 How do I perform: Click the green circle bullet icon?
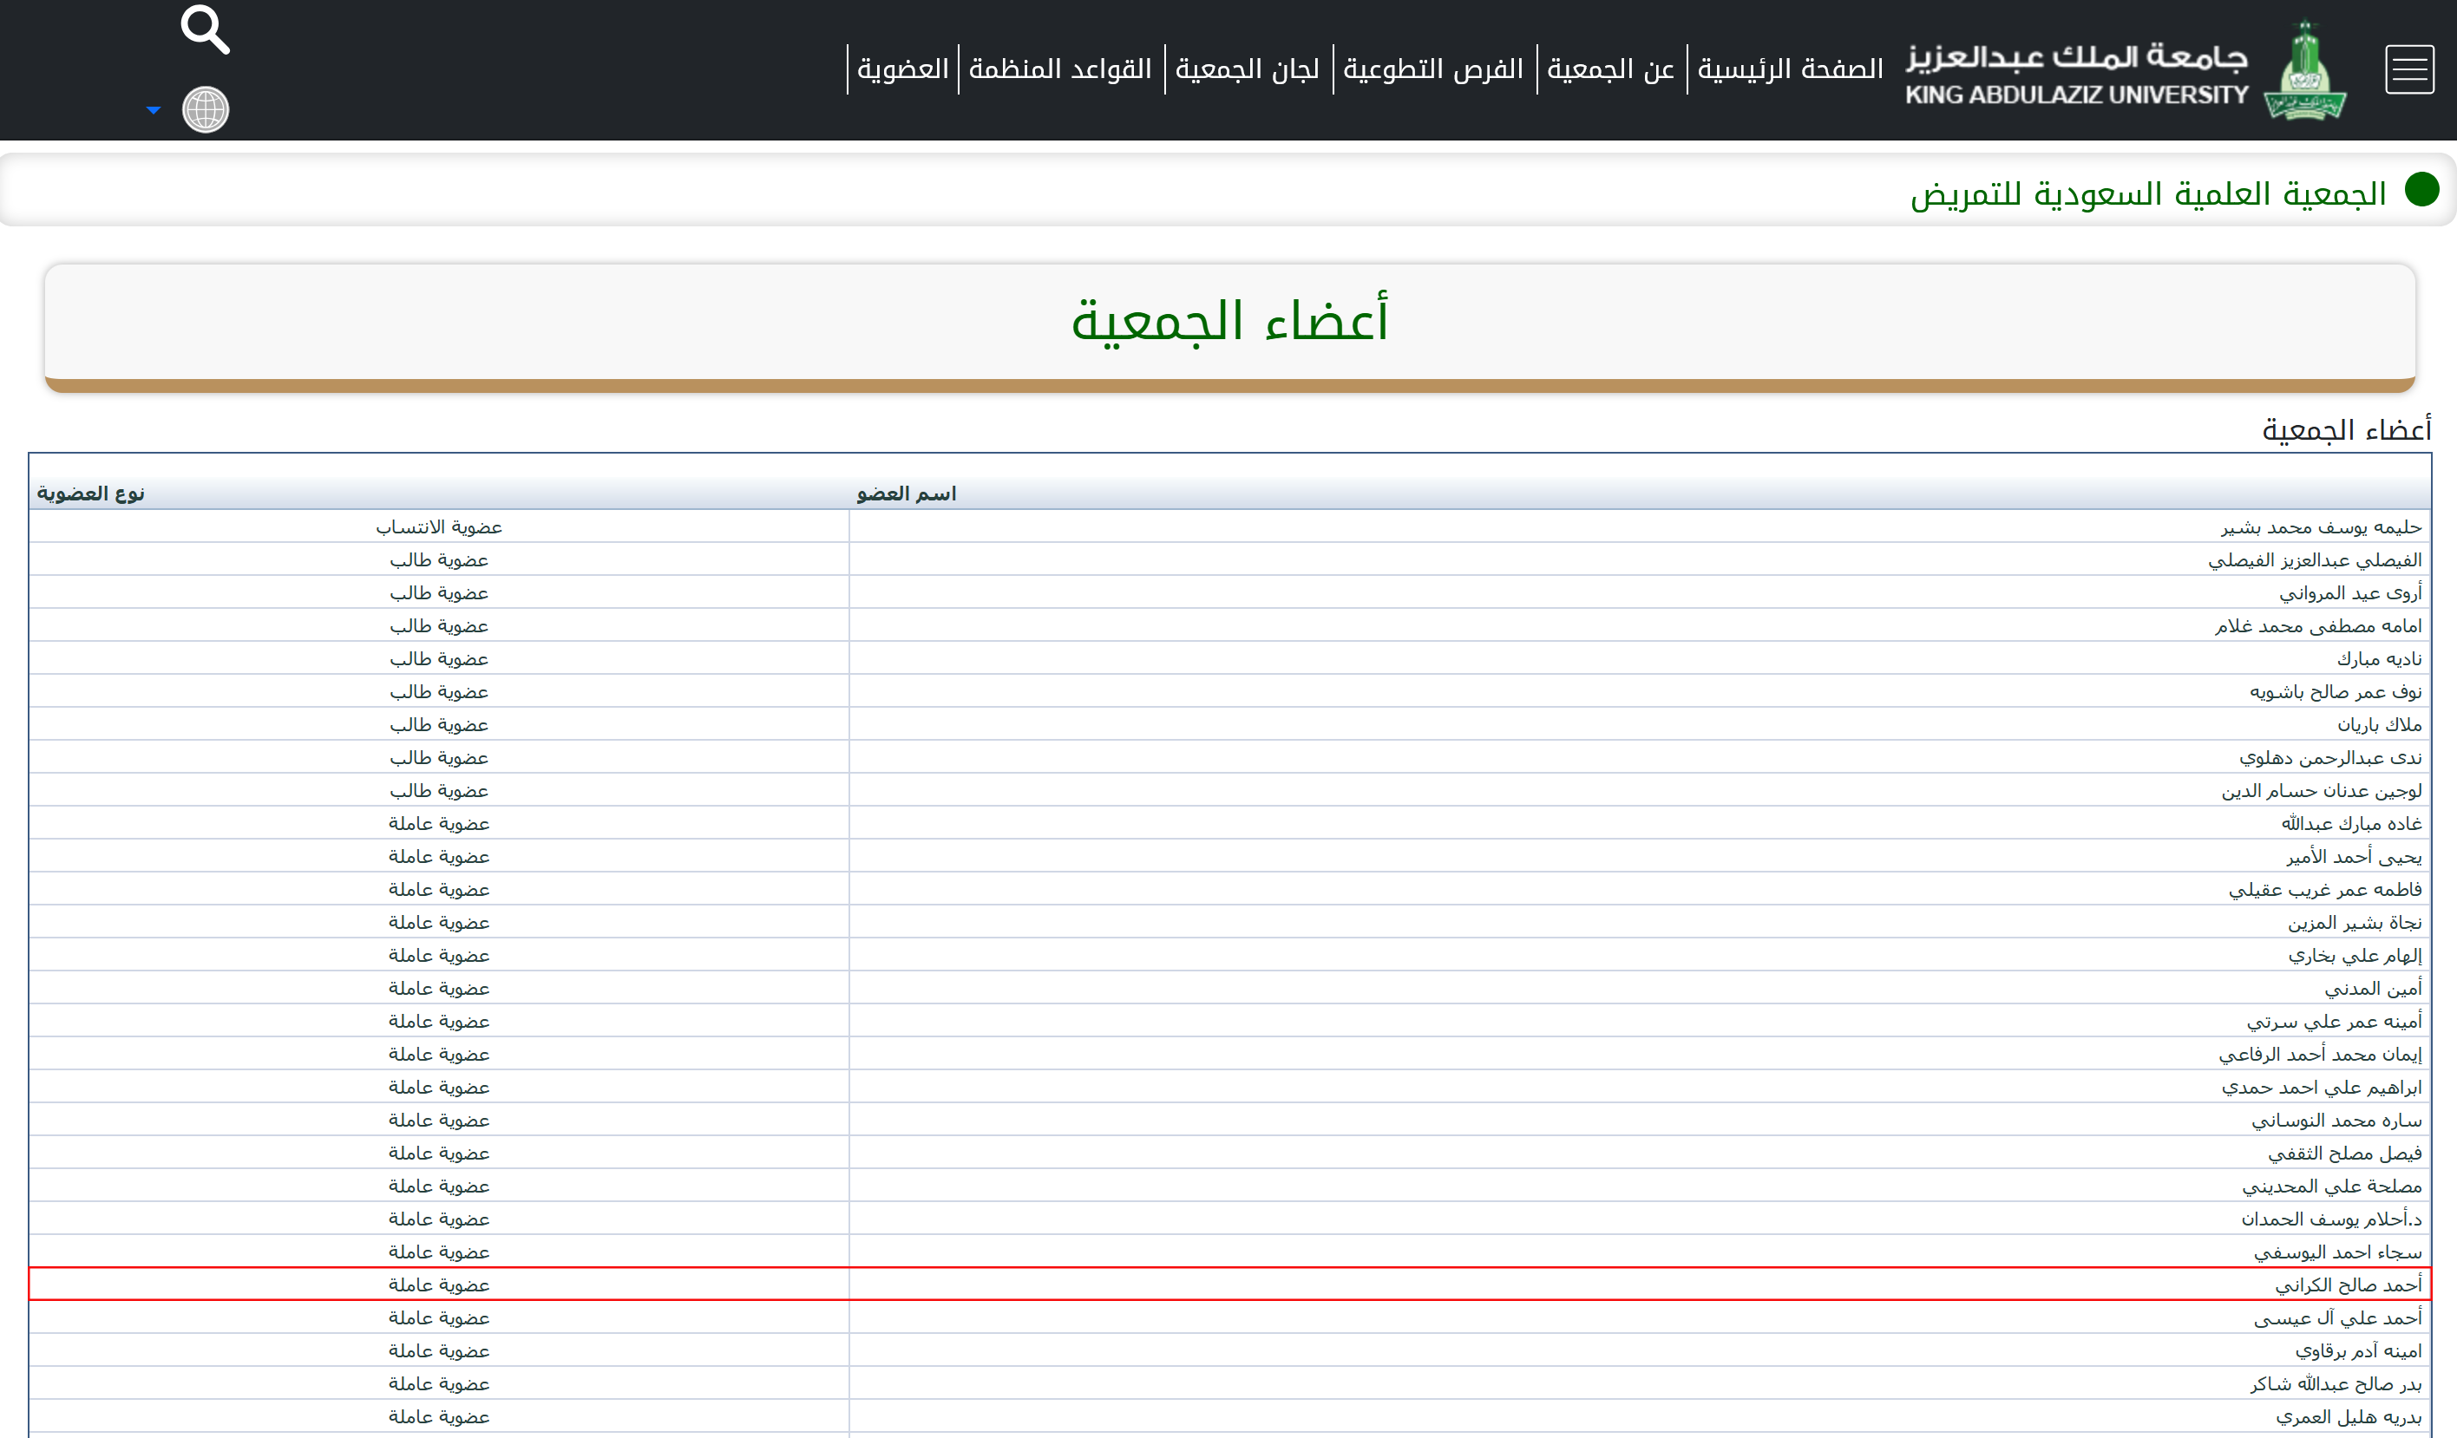2421,189
